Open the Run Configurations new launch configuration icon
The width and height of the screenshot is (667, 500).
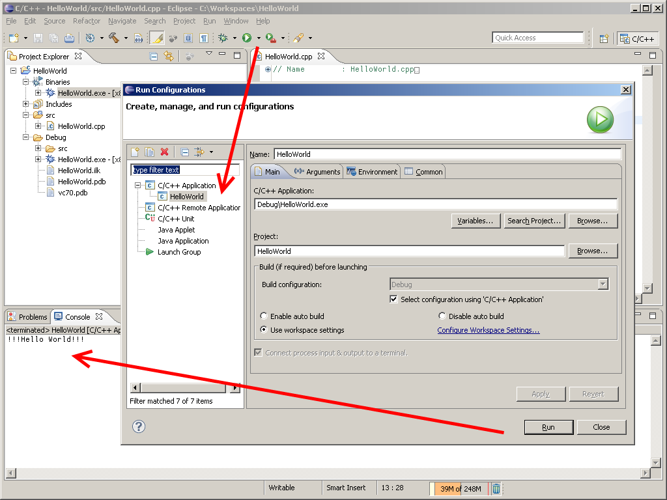pos(135,151)
